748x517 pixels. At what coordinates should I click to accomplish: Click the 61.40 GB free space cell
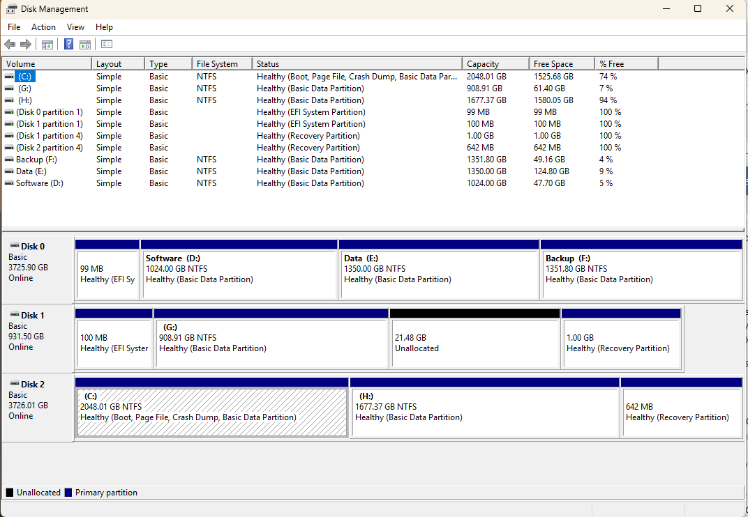pos(549,88)
